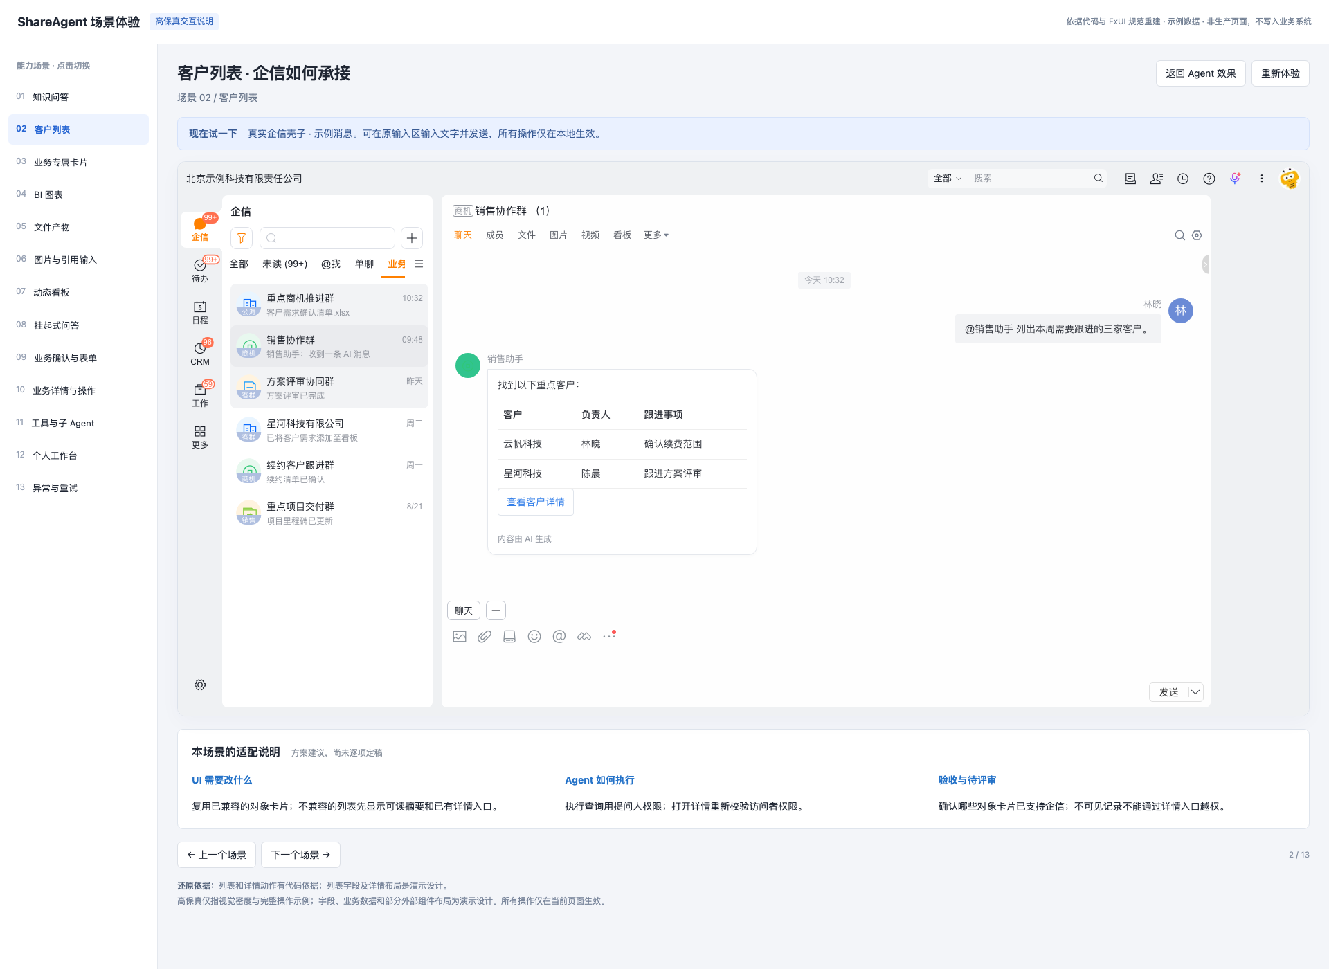Open chat settings icon in chat header

[x=1197, y=235]
